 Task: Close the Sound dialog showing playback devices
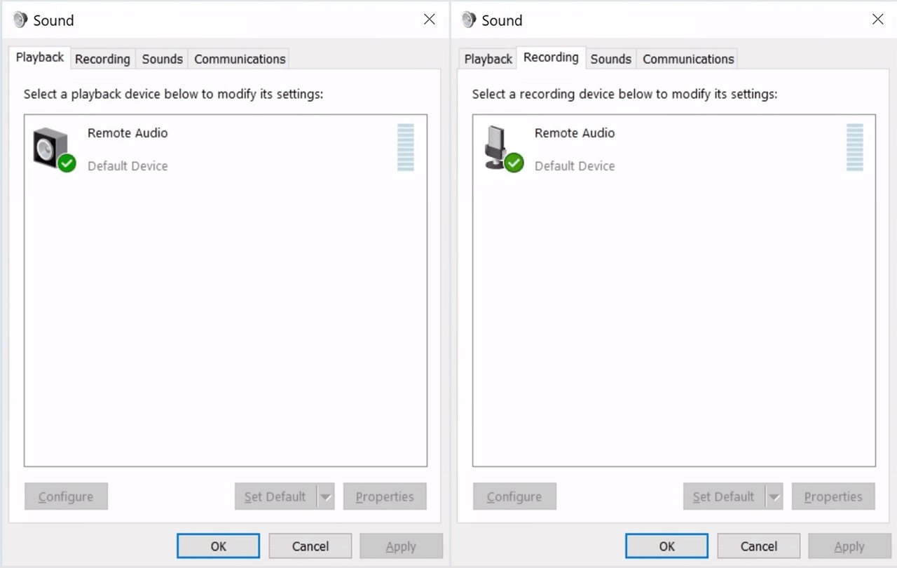click(x=430, y=20)
